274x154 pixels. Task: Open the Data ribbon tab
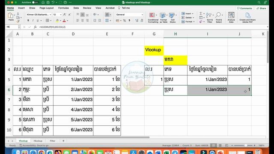point(76,8)
